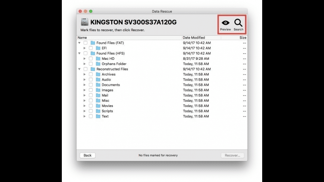Click the Found Files (HFS) folder icon
Viewport: 324px width, 182px height.
click(93, 53)
